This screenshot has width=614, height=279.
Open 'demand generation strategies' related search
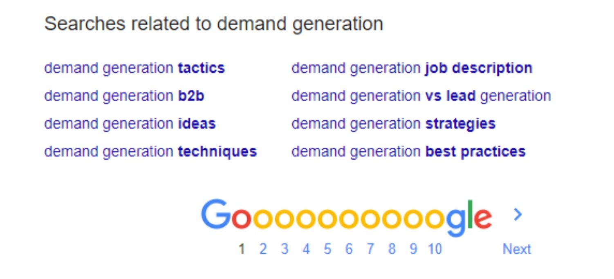click(x=393, y=124)
